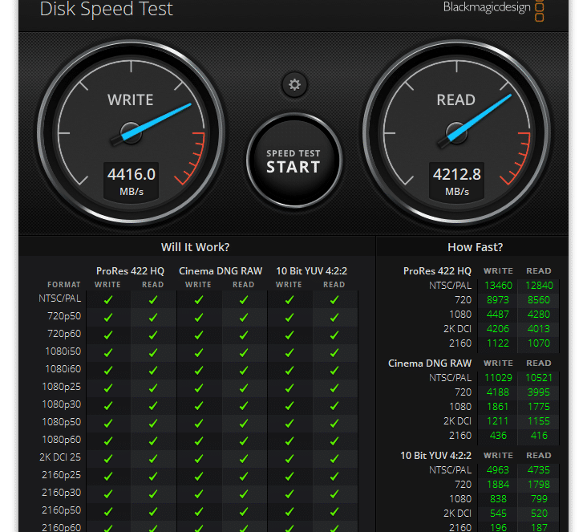Click Cinema DNG RAW 1080 write value 1861
The width and height of the screenshot is (587, 532).
[498, 407]
